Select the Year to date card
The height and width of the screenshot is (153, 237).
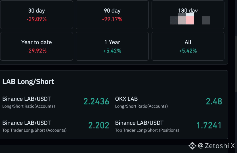[x=36, y=46]
